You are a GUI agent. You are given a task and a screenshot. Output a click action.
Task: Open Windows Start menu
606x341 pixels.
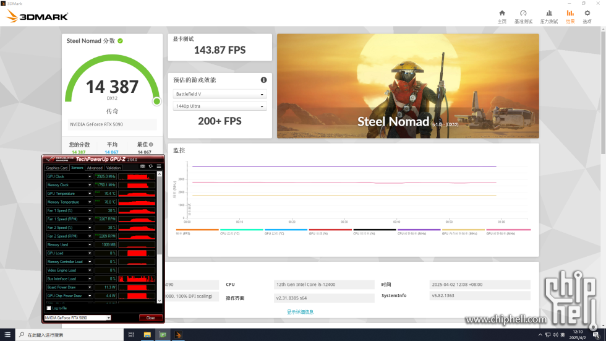7,335
